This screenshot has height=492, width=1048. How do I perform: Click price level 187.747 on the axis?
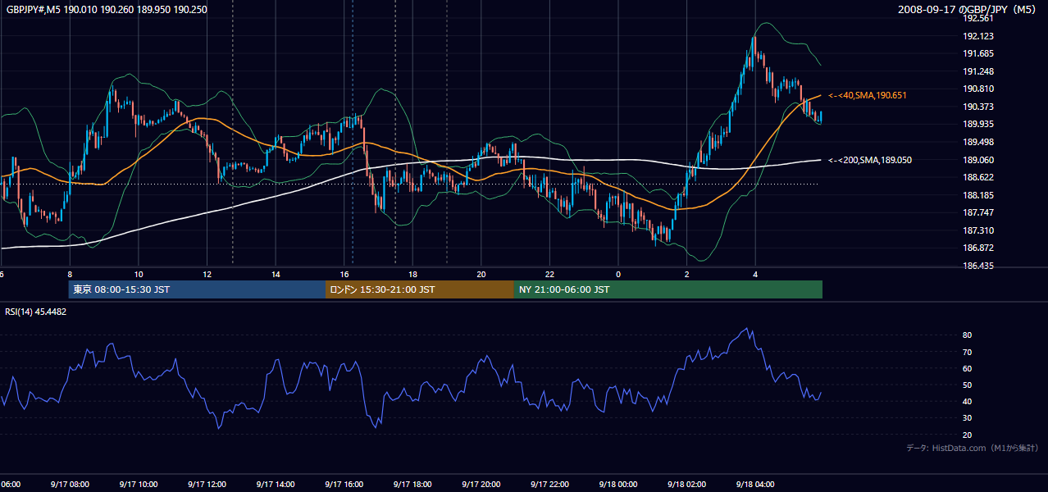click(x=979, y=212)
